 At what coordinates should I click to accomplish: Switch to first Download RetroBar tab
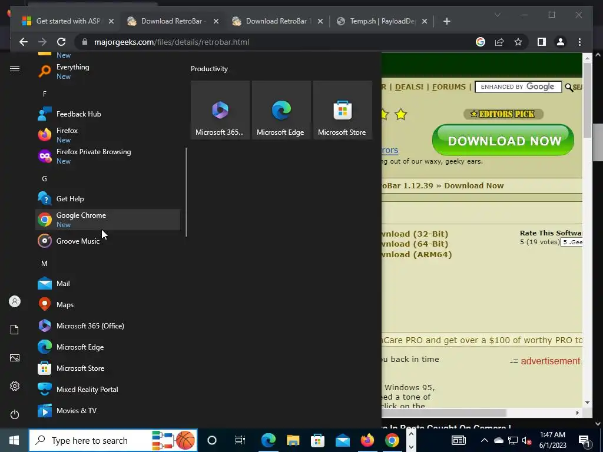tap(173, 21)
